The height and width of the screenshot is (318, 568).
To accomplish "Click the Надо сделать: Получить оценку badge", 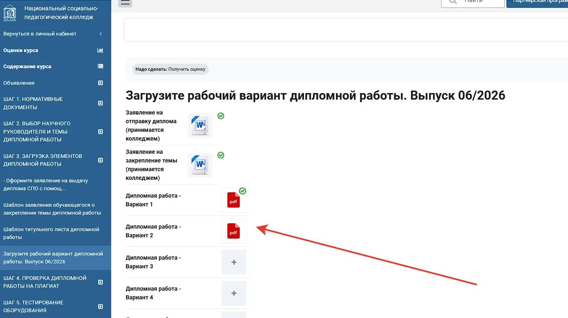I will (170, 69).
